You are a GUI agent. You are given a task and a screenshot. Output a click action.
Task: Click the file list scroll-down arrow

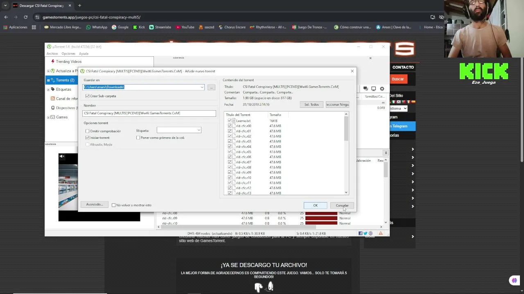click(x=346, y=192)
